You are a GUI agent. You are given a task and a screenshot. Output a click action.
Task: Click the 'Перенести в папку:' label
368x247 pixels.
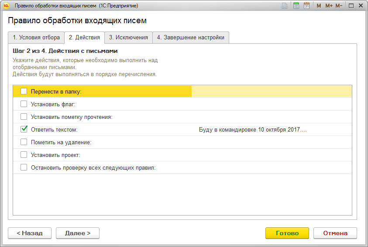(56, 92)
